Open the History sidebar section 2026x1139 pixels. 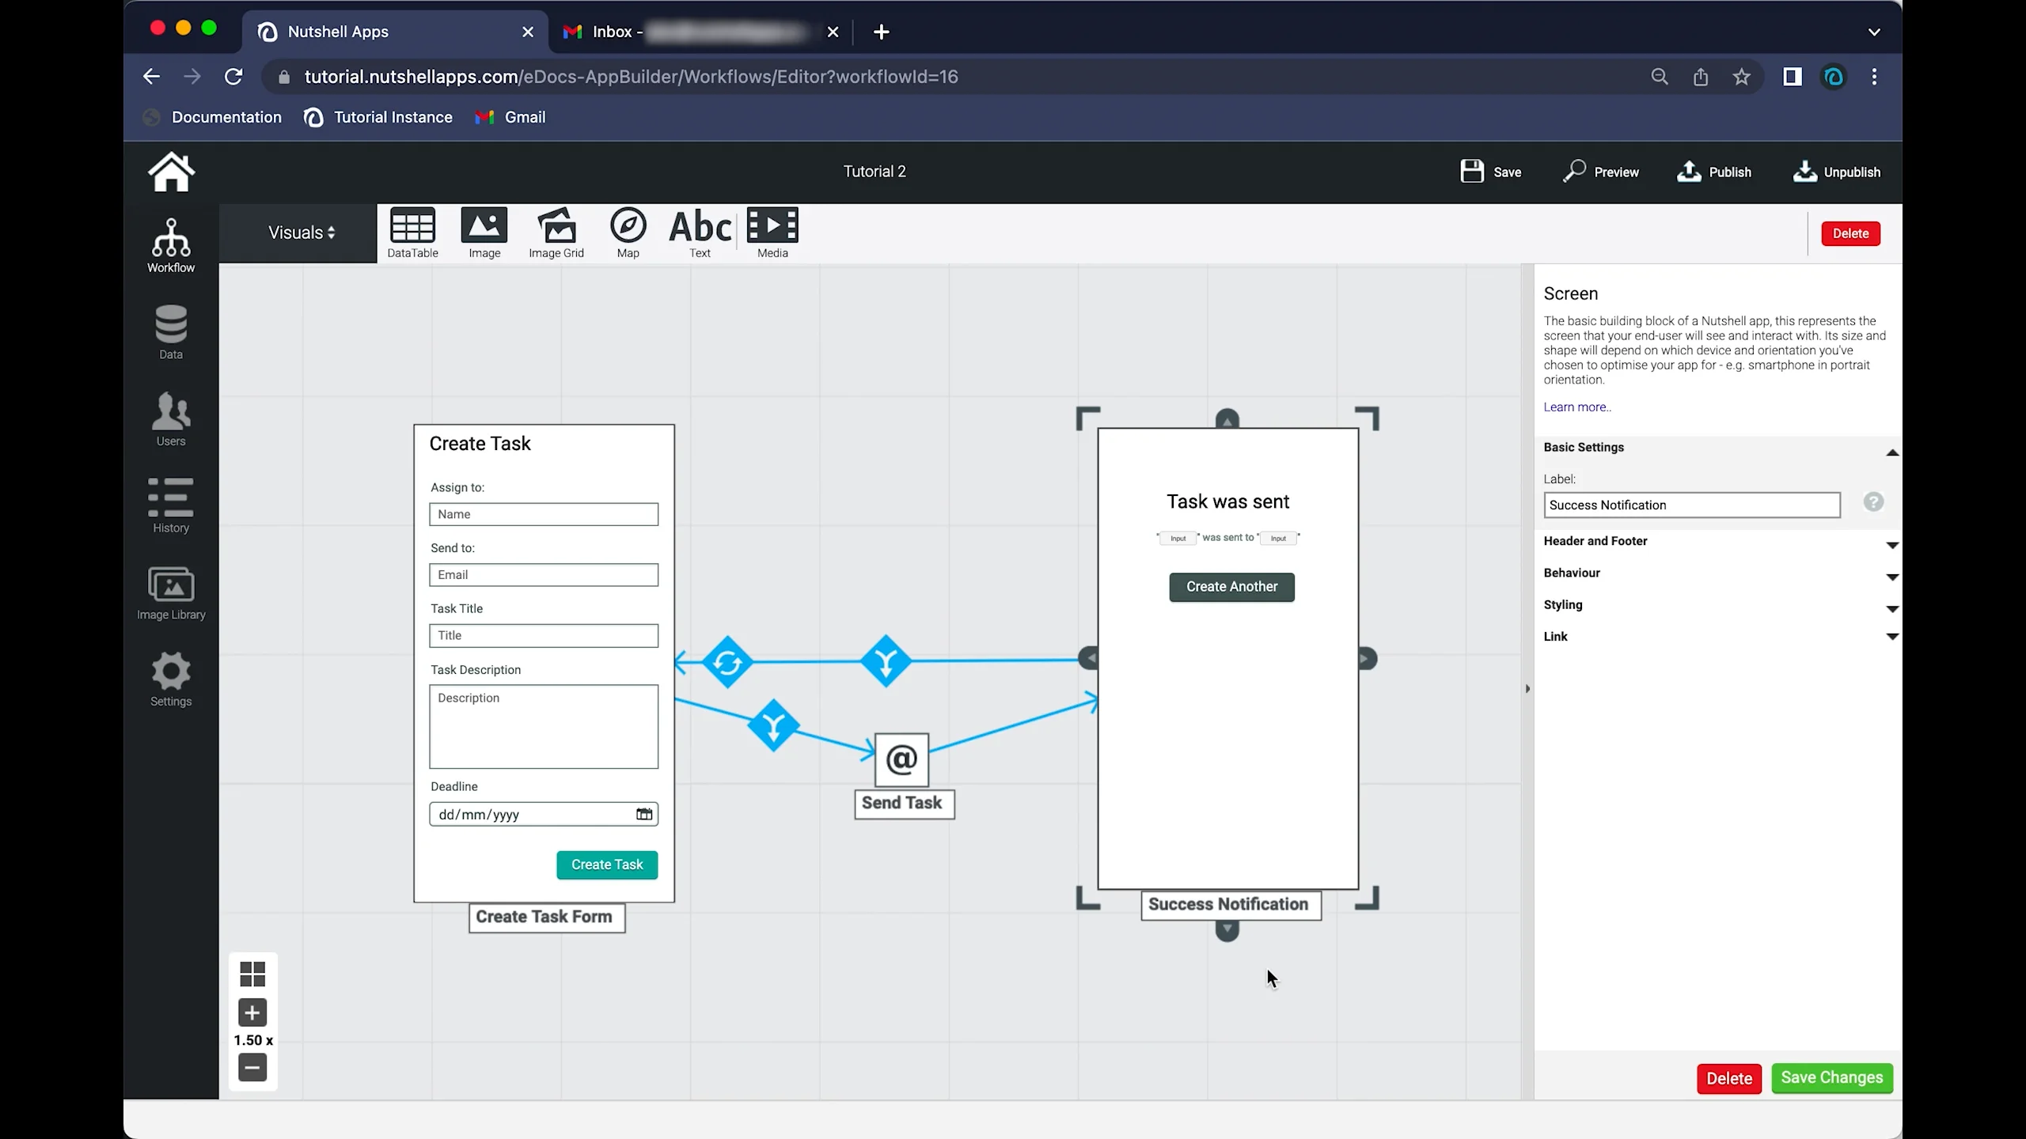pyautogui.click(x=171, y=505)
